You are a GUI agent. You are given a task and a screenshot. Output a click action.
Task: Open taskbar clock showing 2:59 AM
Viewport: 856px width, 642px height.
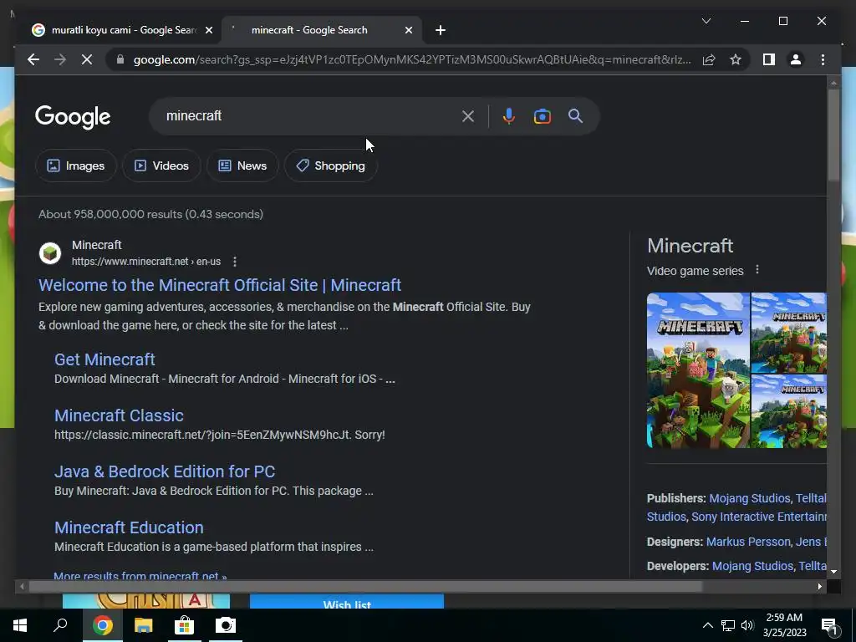(x=784, y=625)
